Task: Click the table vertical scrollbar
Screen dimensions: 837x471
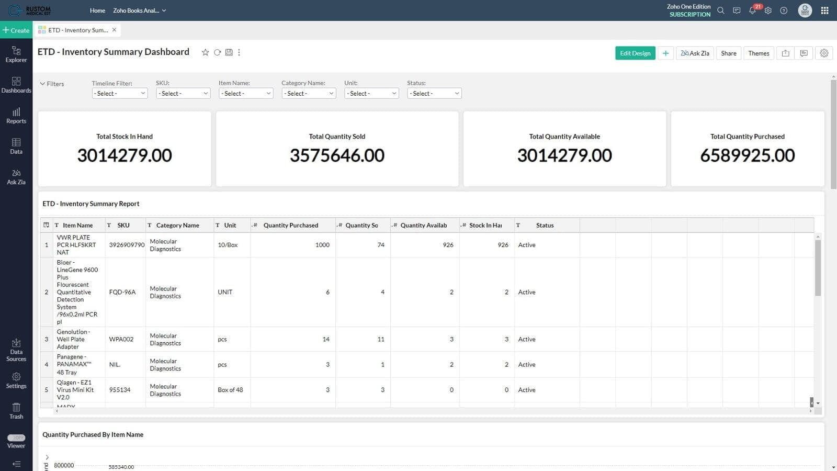Action: [x=818, y=268]
